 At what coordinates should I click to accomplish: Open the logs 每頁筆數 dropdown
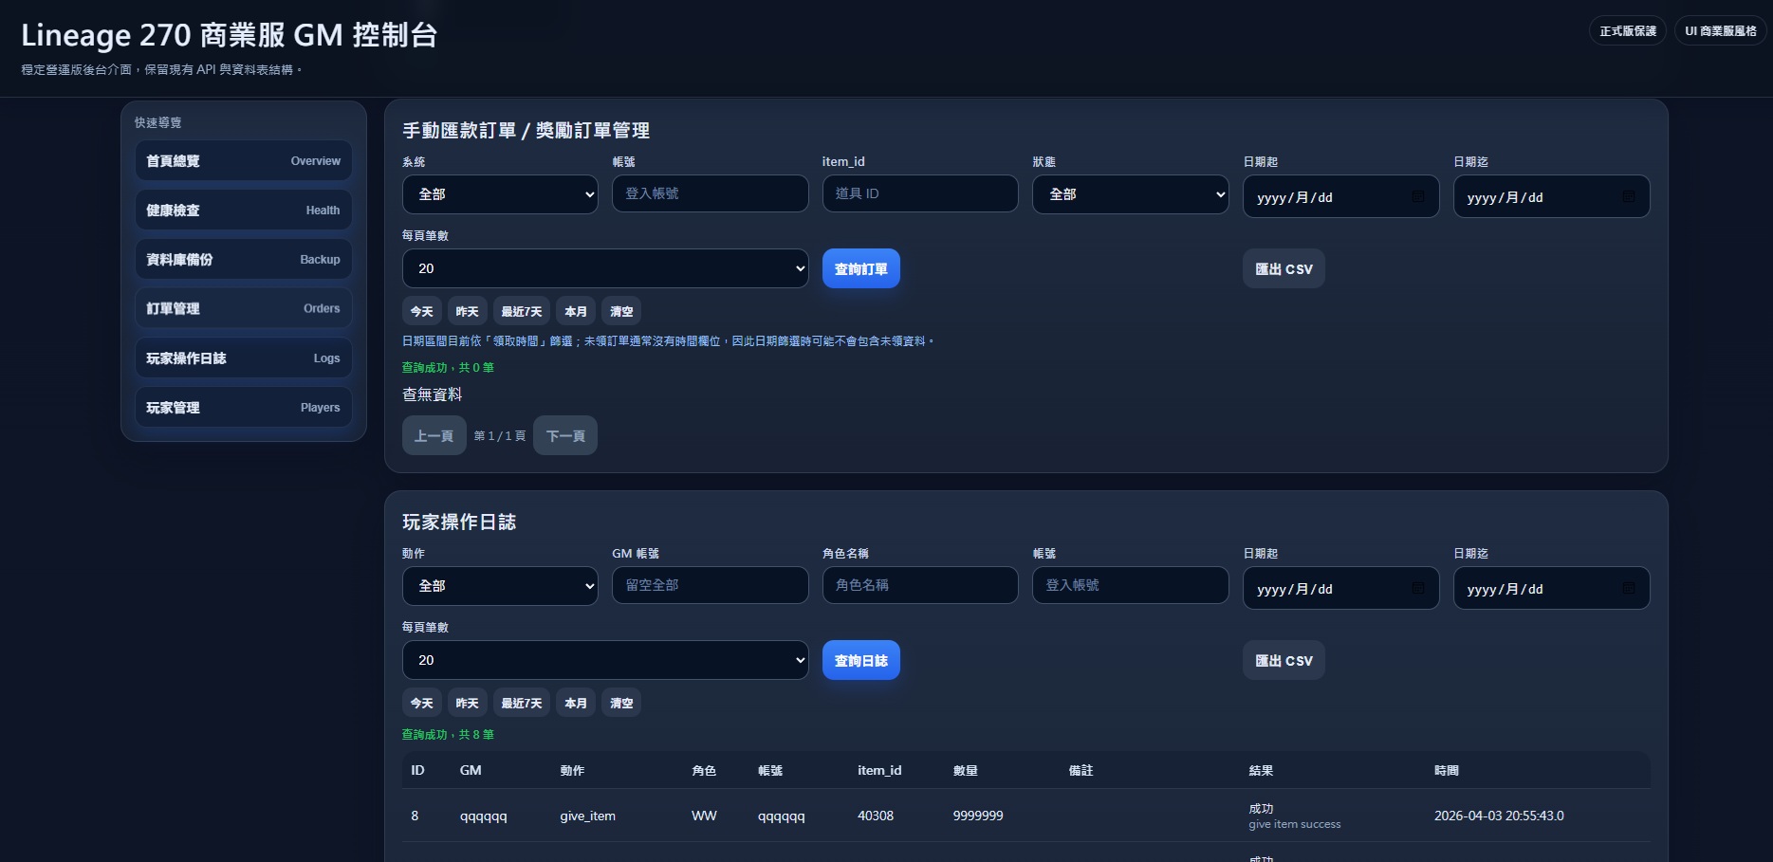click(605, 660)
